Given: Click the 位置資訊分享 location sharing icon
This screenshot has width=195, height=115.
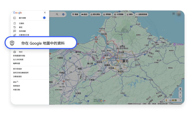Looking at the screenshot, I should pyautogui.click(x=15, y=35).
